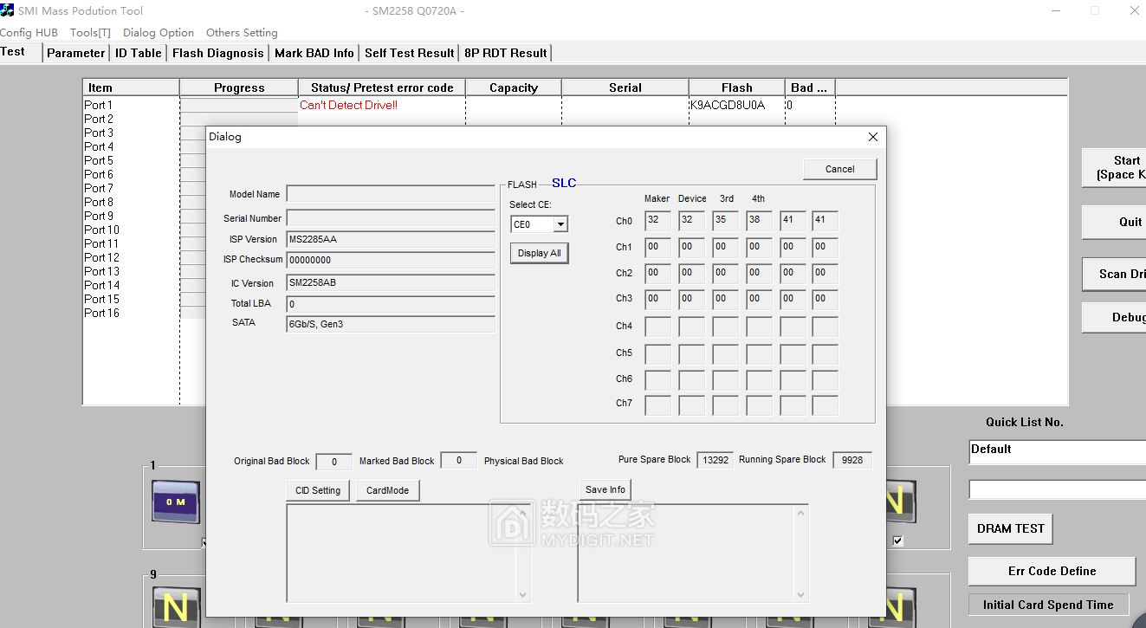Click the Serial column header
The height and width of the screenshot is (628, 1146).
625,87
